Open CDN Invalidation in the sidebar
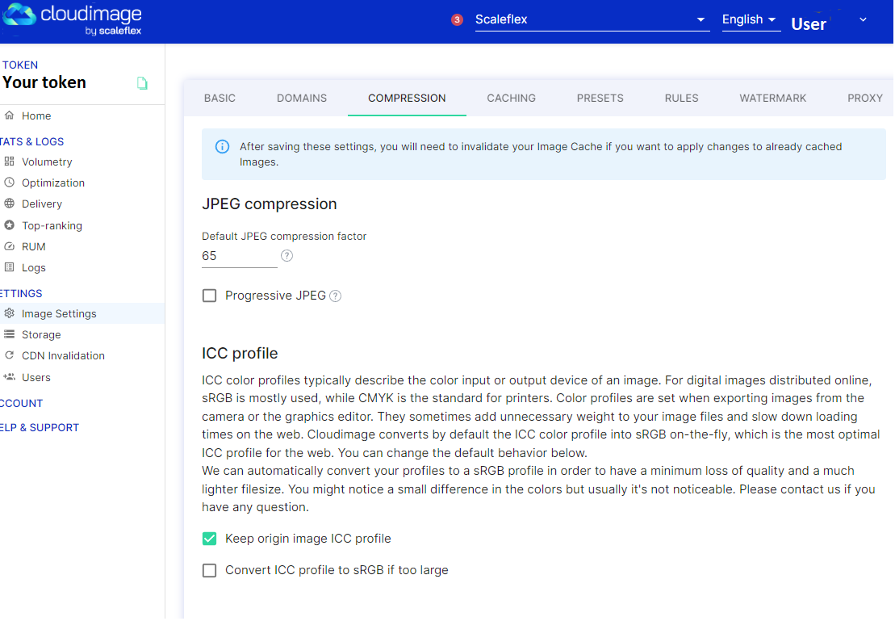This screenshot has width=895, height=621. [x=63, y=356]
